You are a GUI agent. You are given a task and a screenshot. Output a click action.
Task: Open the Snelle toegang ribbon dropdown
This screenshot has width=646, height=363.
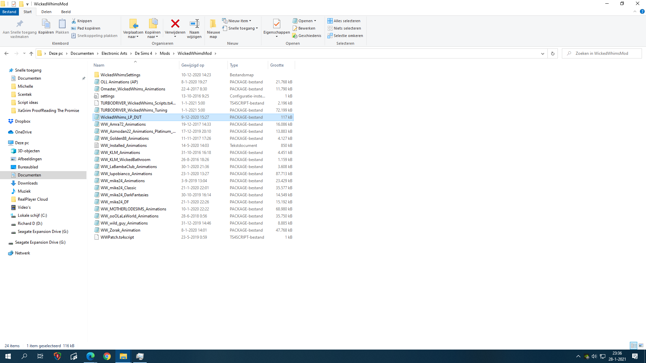[x=240, y=28]
